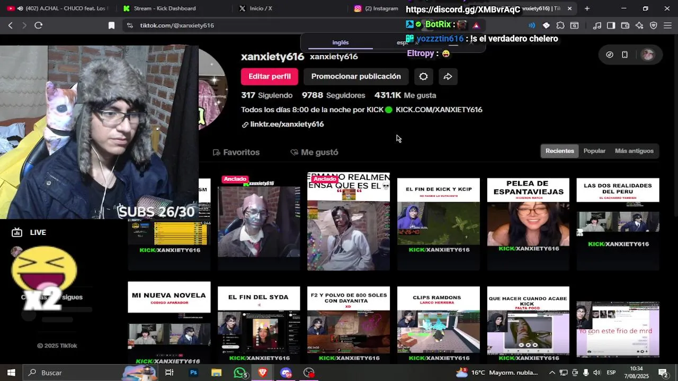Open the 317 Siguiendo list

(266, 95)
